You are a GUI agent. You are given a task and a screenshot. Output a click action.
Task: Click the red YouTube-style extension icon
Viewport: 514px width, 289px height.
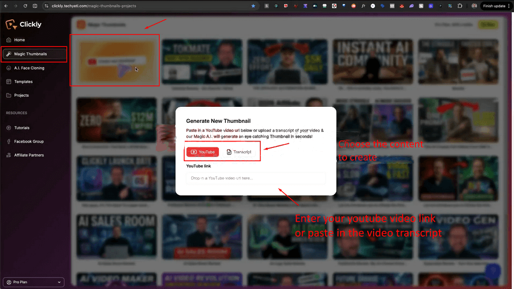tap(286, 6)
